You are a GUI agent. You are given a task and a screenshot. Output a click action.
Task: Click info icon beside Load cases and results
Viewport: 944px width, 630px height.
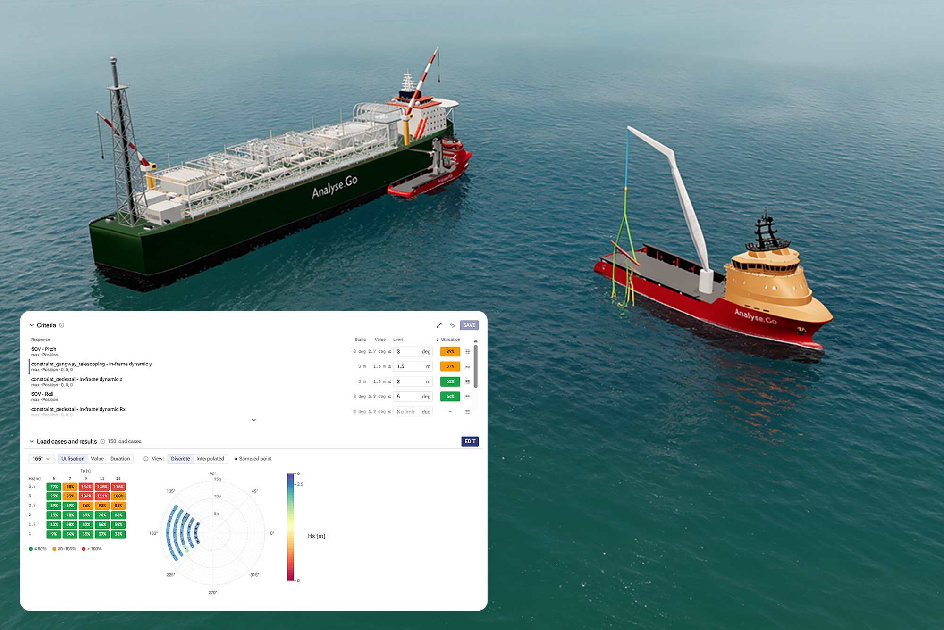[x=102, y=442]
